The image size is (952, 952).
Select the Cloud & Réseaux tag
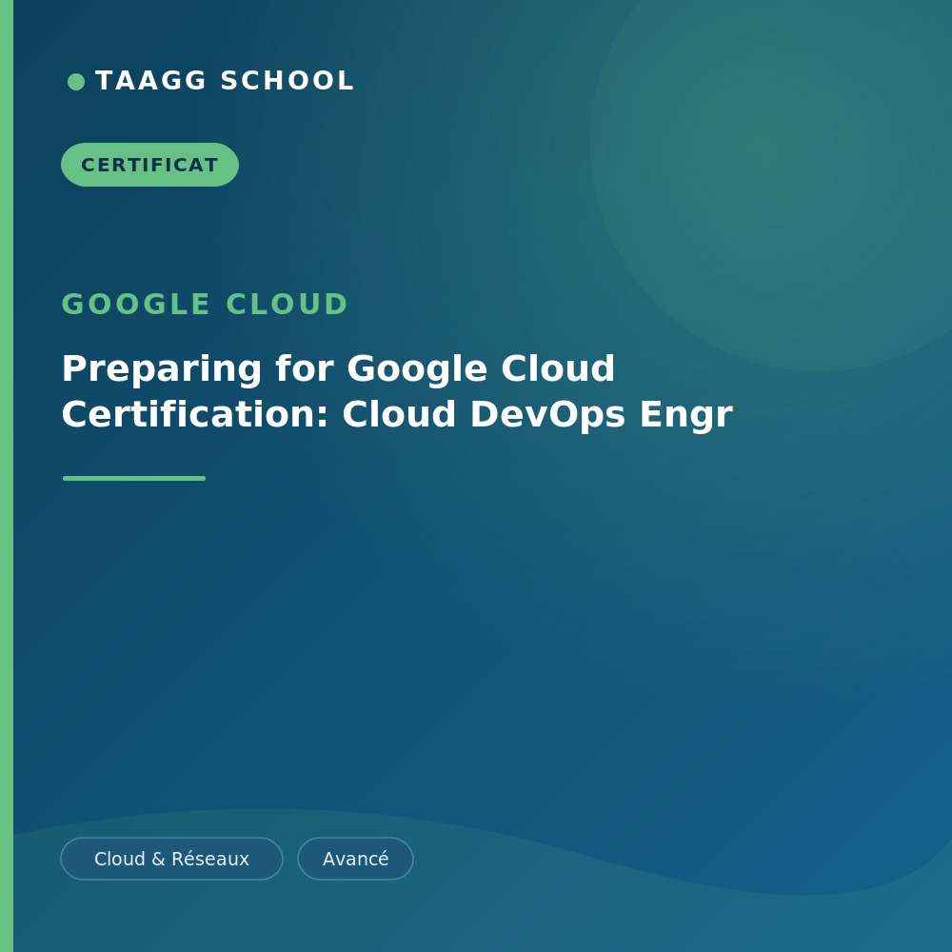[x=171, y=859]
